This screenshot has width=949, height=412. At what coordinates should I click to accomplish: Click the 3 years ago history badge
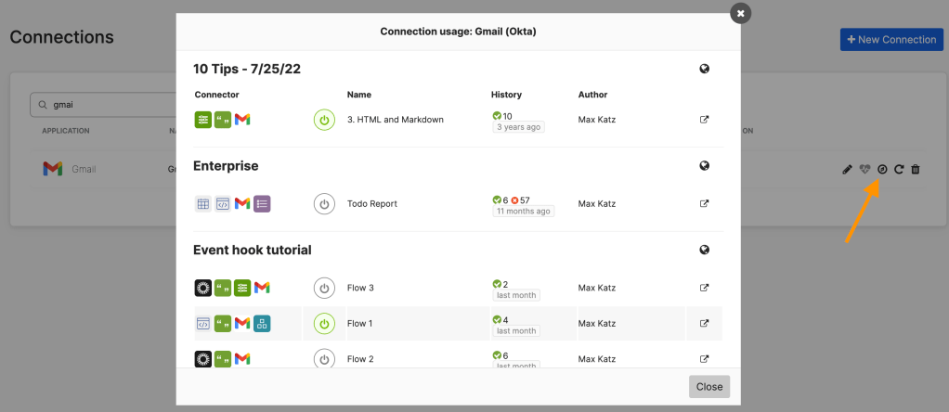(519, 127)
